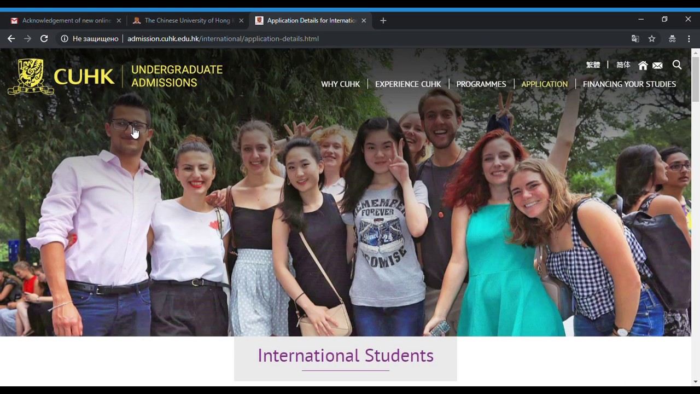Reload the page with refresh icon
This screenshot has height=394, width=700.
pos(44,38)
